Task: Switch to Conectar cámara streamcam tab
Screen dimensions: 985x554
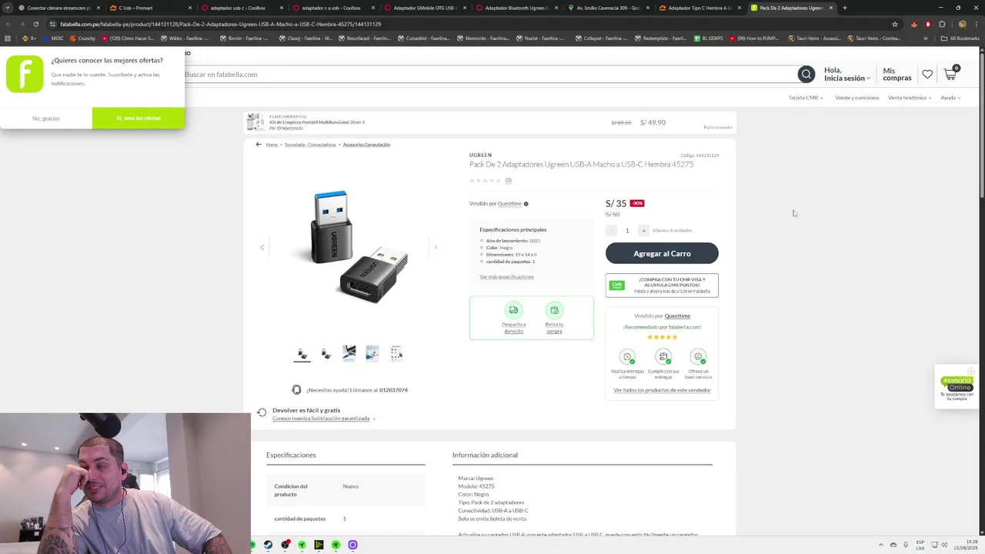Action: (58, 8)
